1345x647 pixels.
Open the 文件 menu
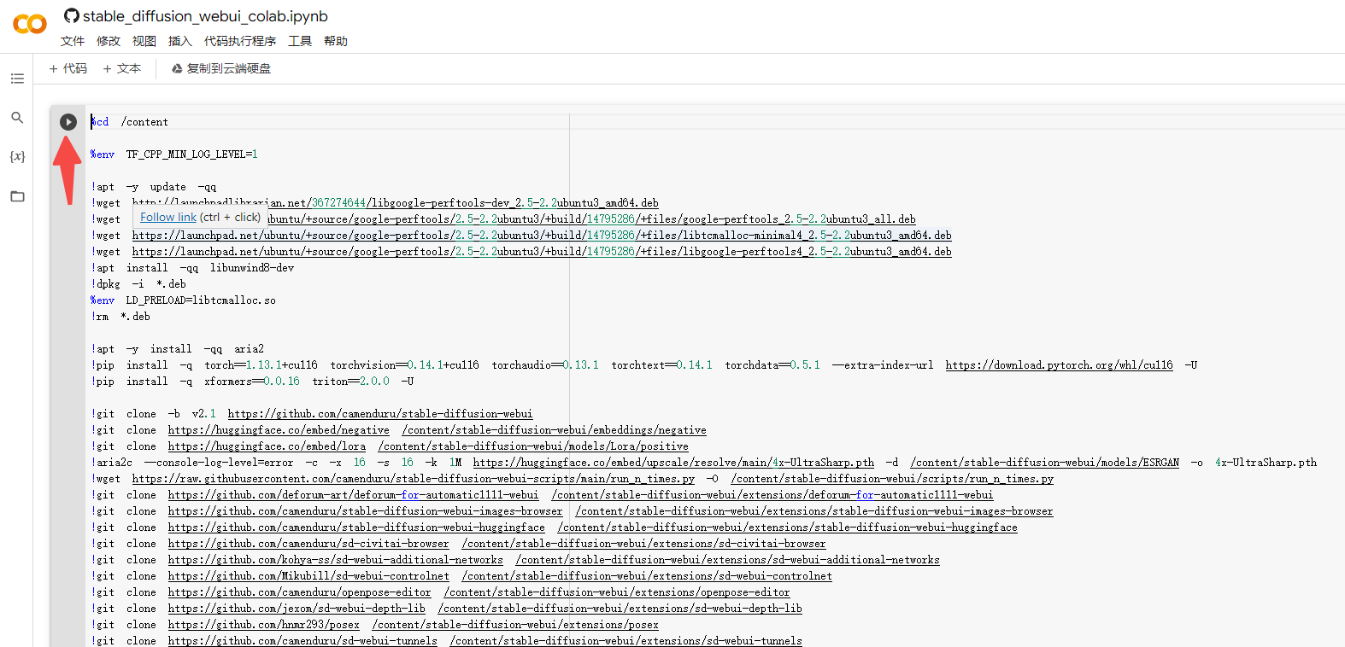(x=73, y=41)
